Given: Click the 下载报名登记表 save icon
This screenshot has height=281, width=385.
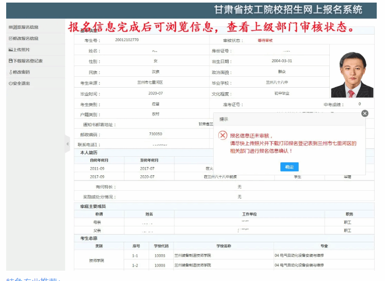Looking at the screenshot, I should coord(10,61).
